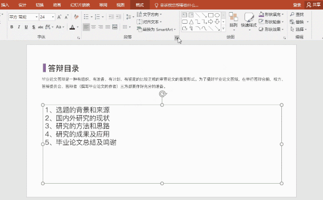Apply bullet list icon
The image size is (323, 200).
[86, 17]
